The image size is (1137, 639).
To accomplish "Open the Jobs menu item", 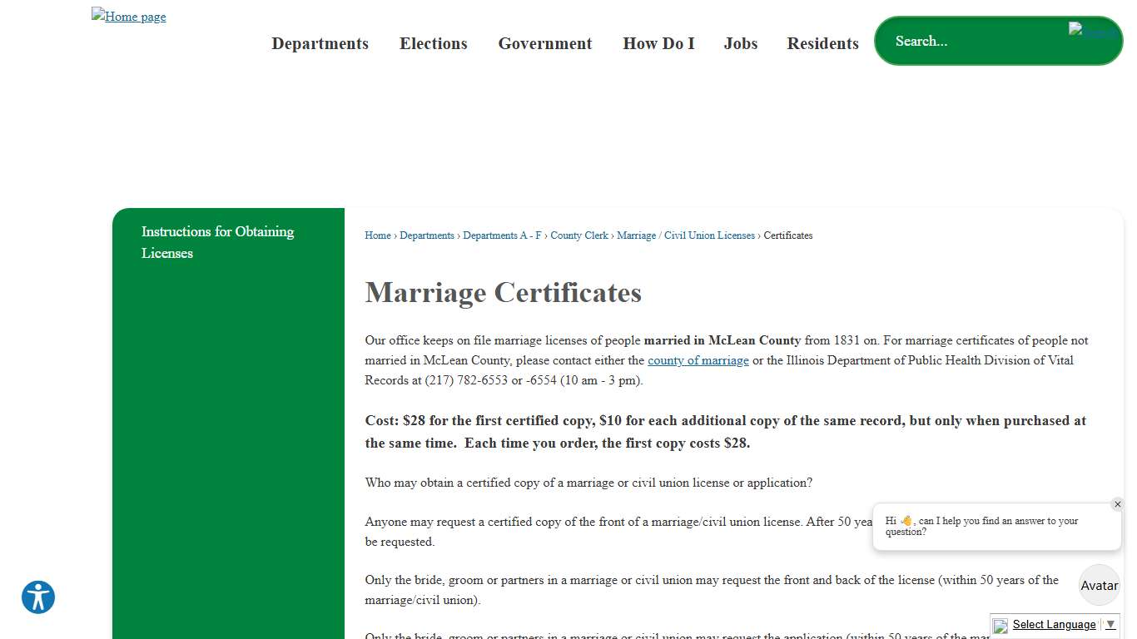I will 741,43.
